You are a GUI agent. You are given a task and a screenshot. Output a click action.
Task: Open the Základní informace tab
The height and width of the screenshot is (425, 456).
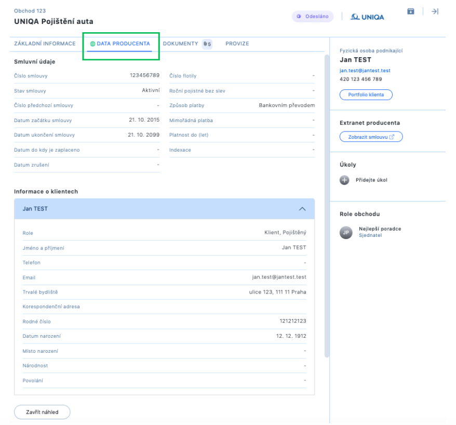coord(45,44)
